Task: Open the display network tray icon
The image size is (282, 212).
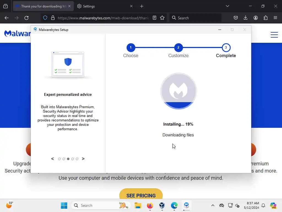Action: coord(230,205)
